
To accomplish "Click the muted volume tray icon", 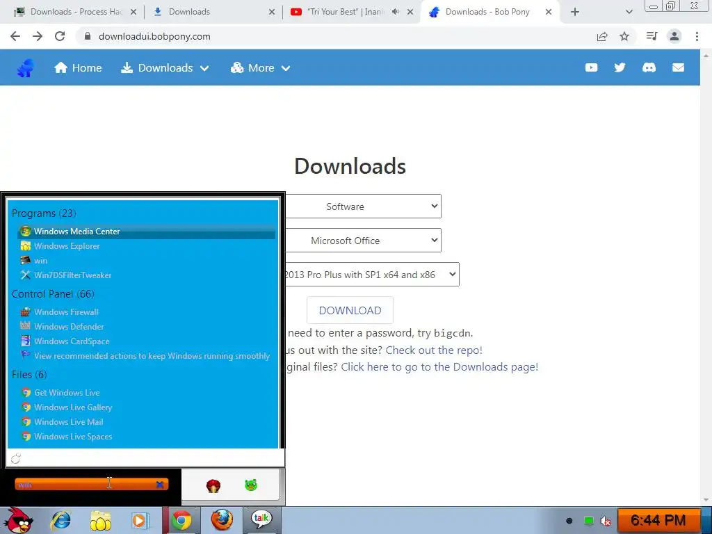I will 606,521.
